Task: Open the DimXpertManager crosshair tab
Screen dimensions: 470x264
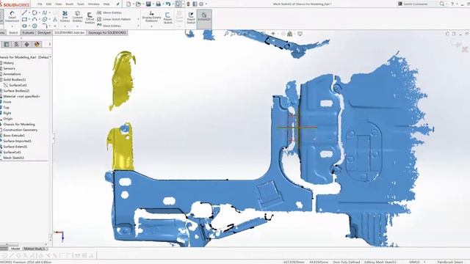Action: click(x=26, y=44)
